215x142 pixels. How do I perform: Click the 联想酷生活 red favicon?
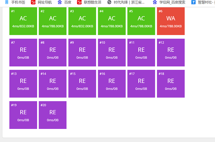coord(79,2)
